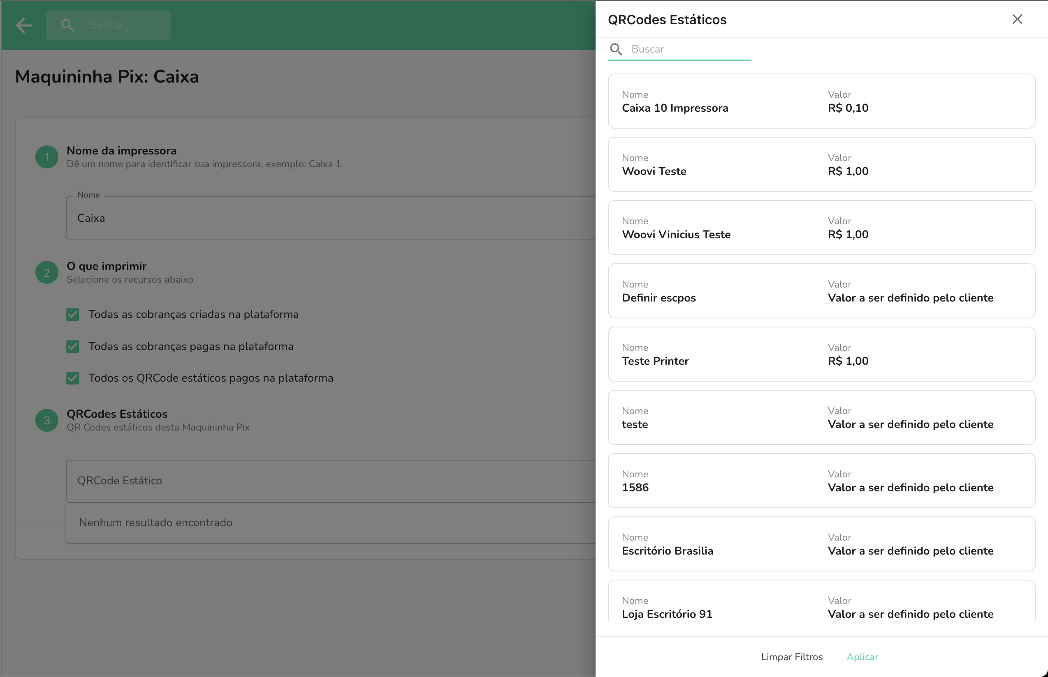Click the Nome field containing Caixa
The height and width of the screenshot is (677, 1048).
pos(330,219)
